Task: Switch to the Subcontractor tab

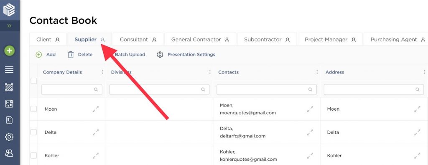Action: [267, 40]
